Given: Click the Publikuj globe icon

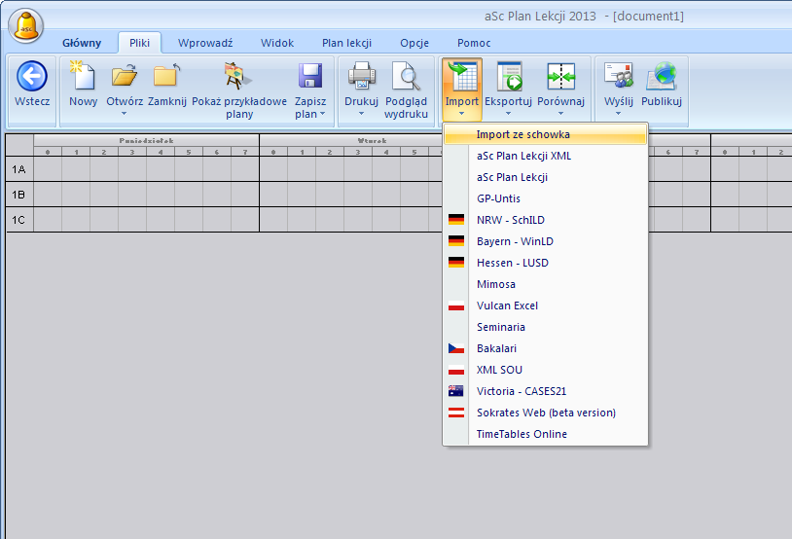Looking at the screenshot, I should pyautogui.click(x=662, y=77).
